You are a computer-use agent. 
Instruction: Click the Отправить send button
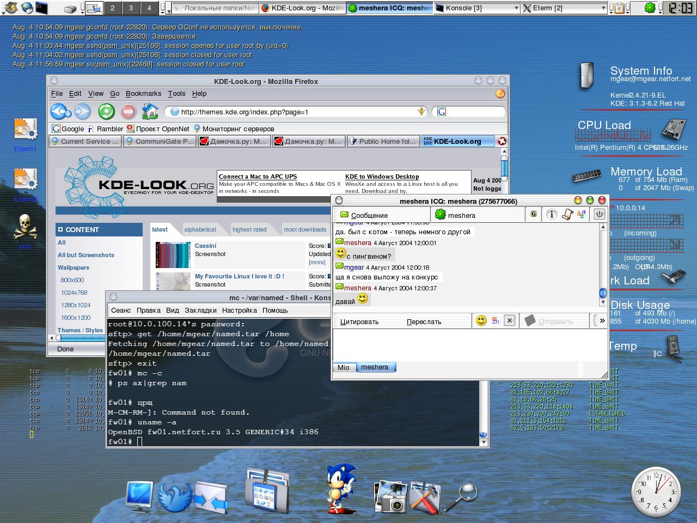pos(549,321)
